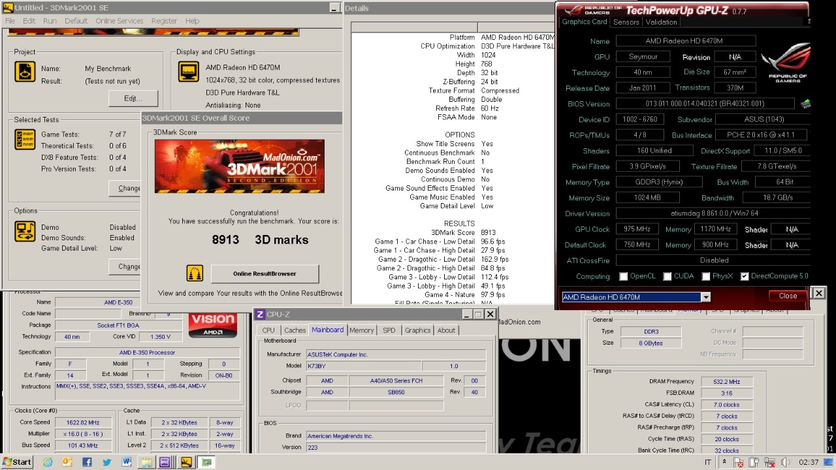Image resolution: width=836 pixels, height=470 pixels.
Task: Open the GPU selection dropdown in GPU-Z
Action: 705,297
